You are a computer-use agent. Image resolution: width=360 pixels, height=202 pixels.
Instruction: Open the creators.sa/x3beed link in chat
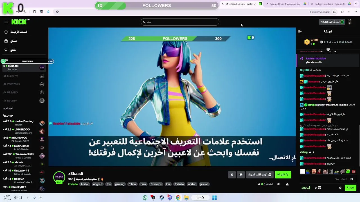pos(332,105)
